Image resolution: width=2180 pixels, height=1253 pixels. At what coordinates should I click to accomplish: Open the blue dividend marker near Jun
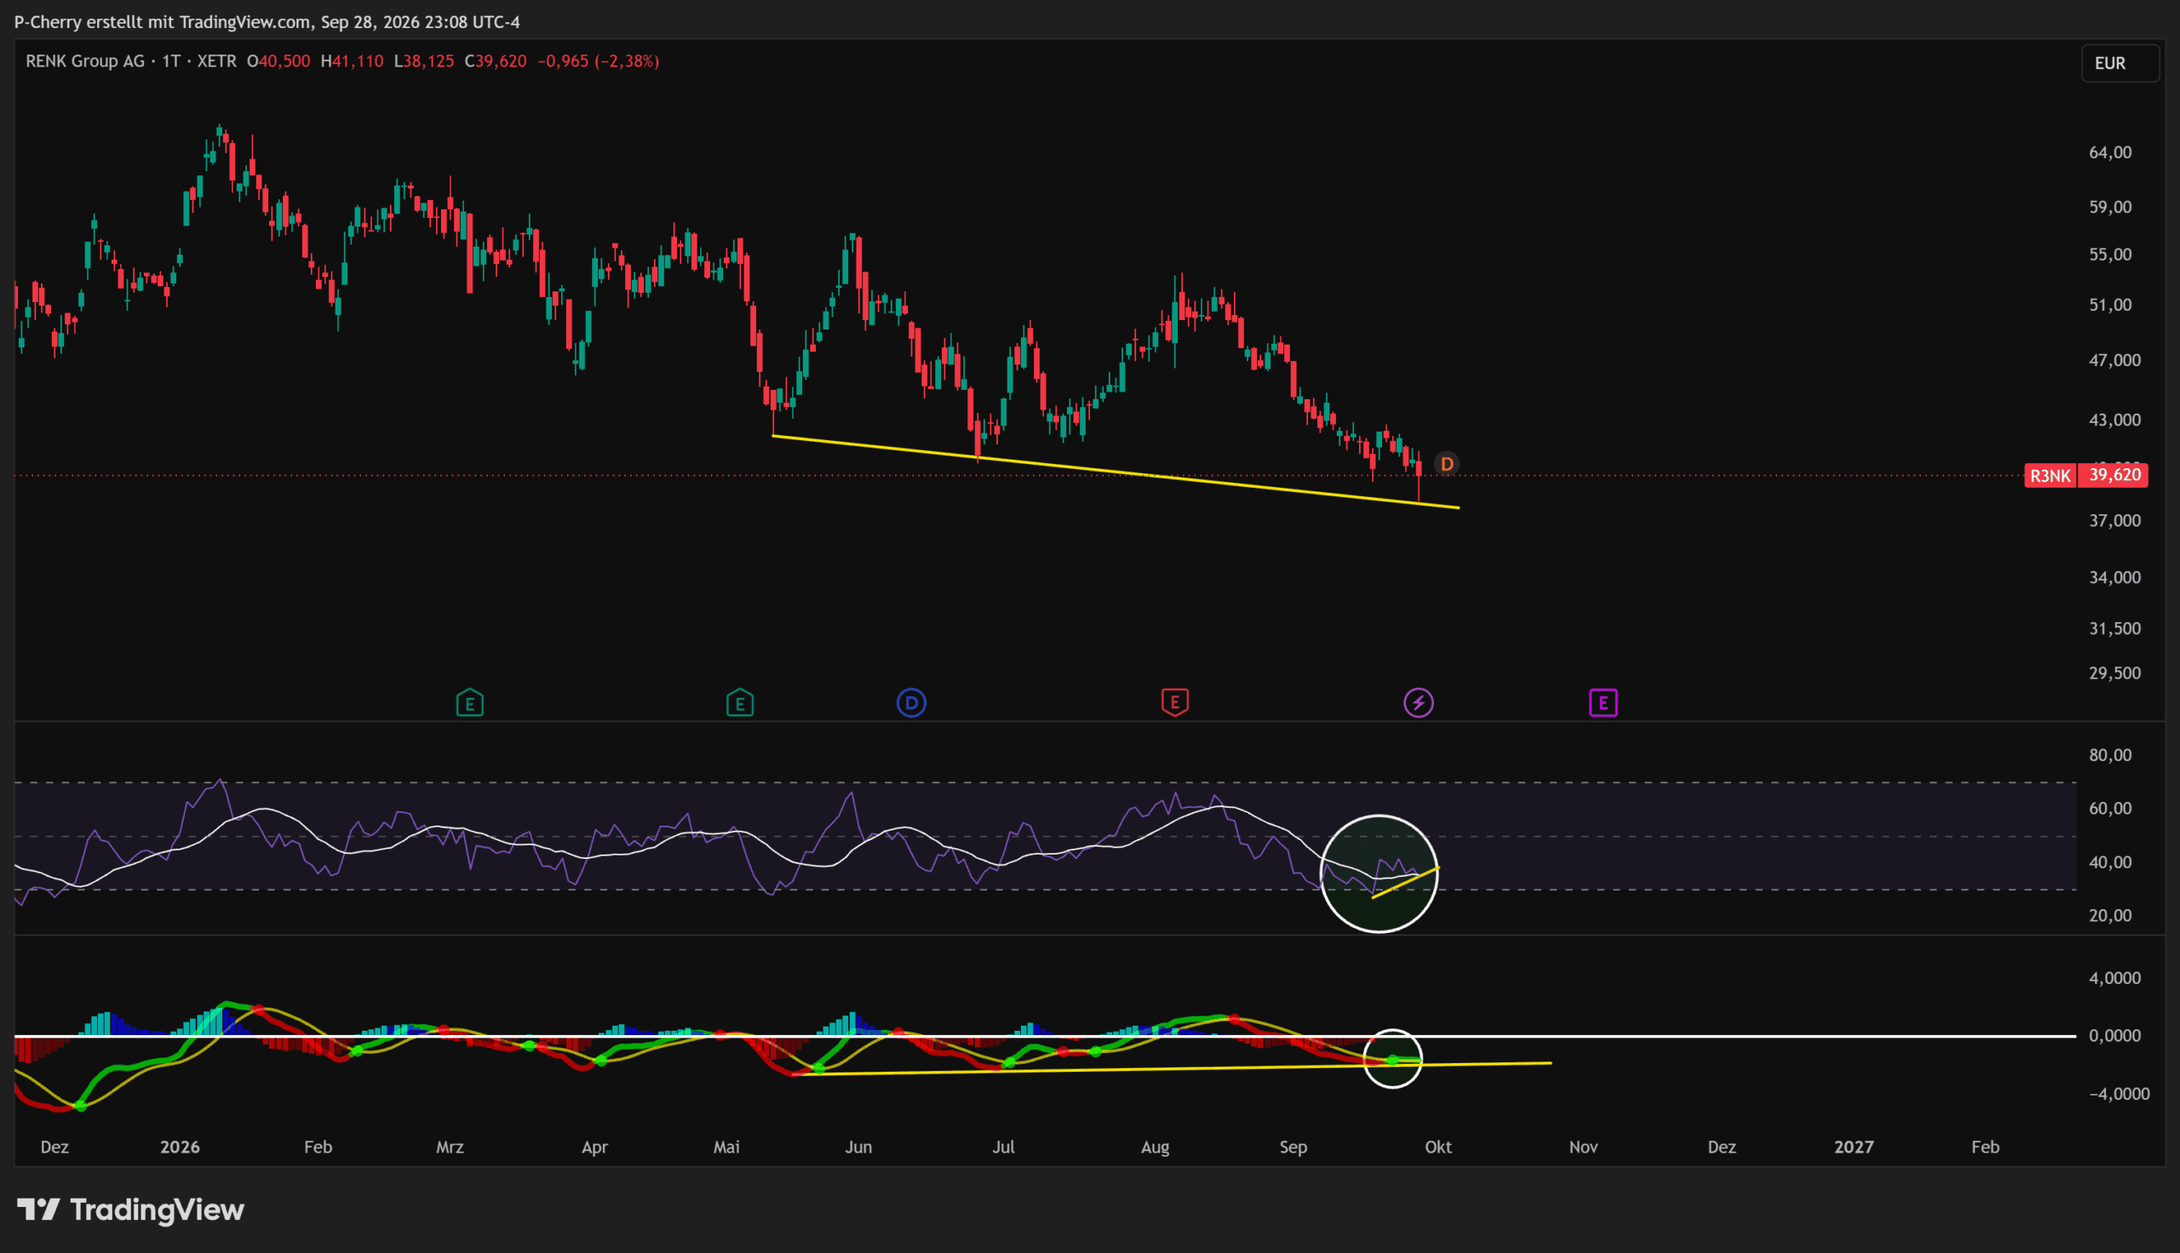point(911,703)
